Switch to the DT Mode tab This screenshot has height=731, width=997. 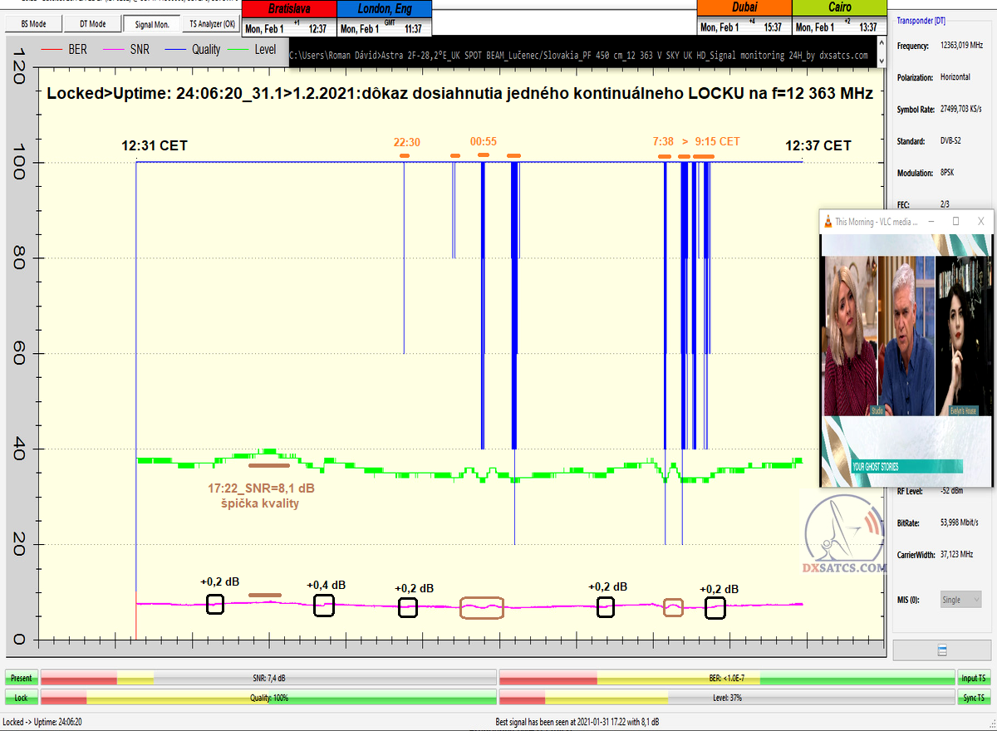(x=92, y=24)
